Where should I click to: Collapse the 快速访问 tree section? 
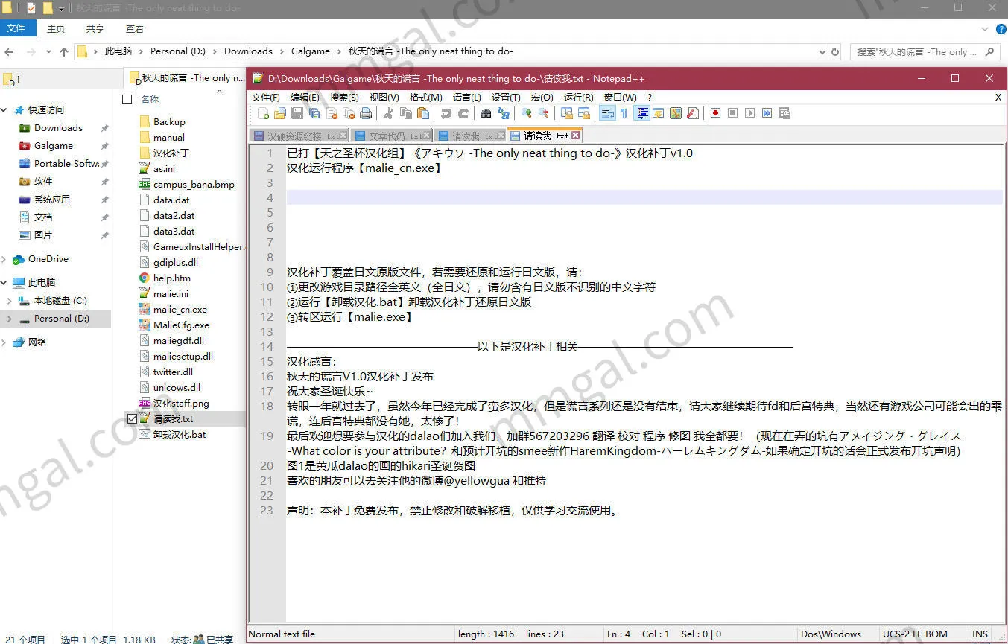[x=5, y=110]
